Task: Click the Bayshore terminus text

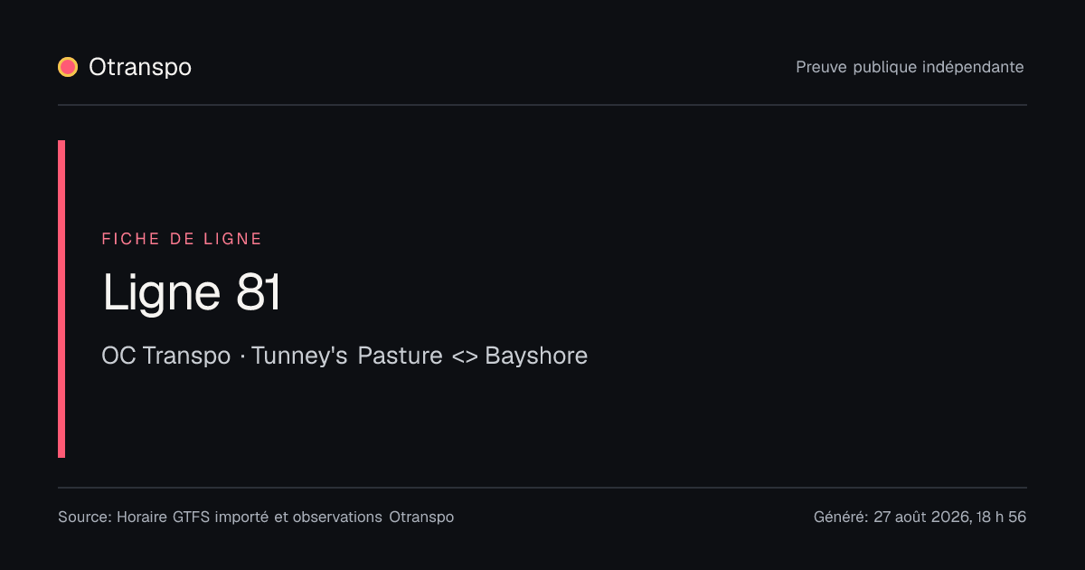Action: [536, 356]
